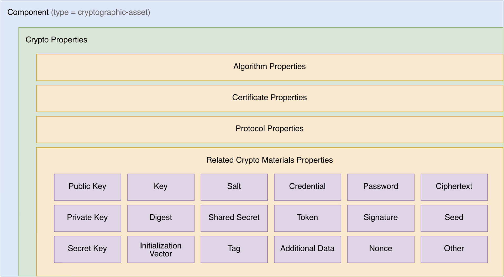This screenshot has height=277, width=504.
Task: Expand the Protocol Properties section
Action: pyautogui.click(x=270, y=129)
